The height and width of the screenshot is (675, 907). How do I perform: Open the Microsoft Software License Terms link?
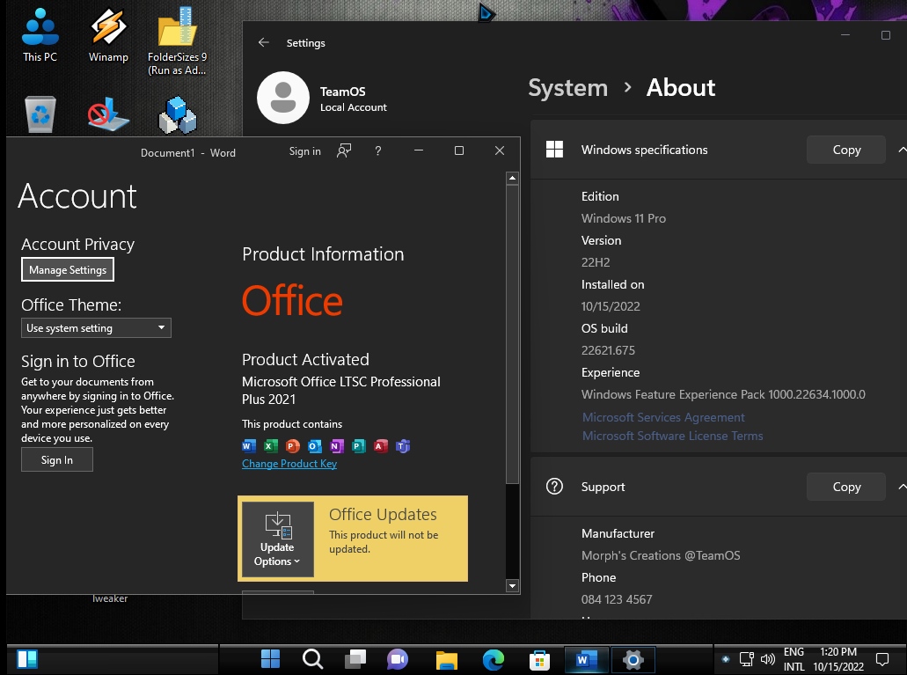pyautogui.click(x=672, y=436)
